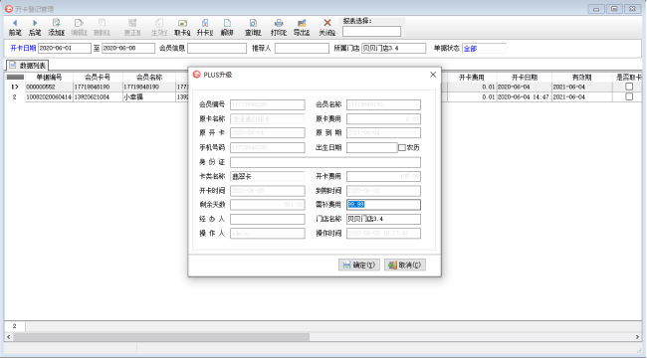Screen dimensions: 647x359
Task: Click the red X 关闭 toolbar icon
Action: (327, 27)
